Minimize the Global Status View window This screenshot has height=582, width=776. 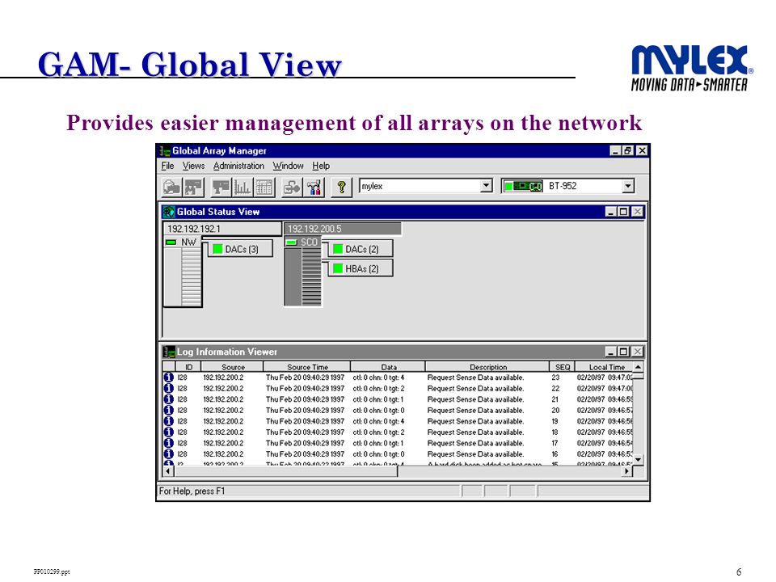611,212
